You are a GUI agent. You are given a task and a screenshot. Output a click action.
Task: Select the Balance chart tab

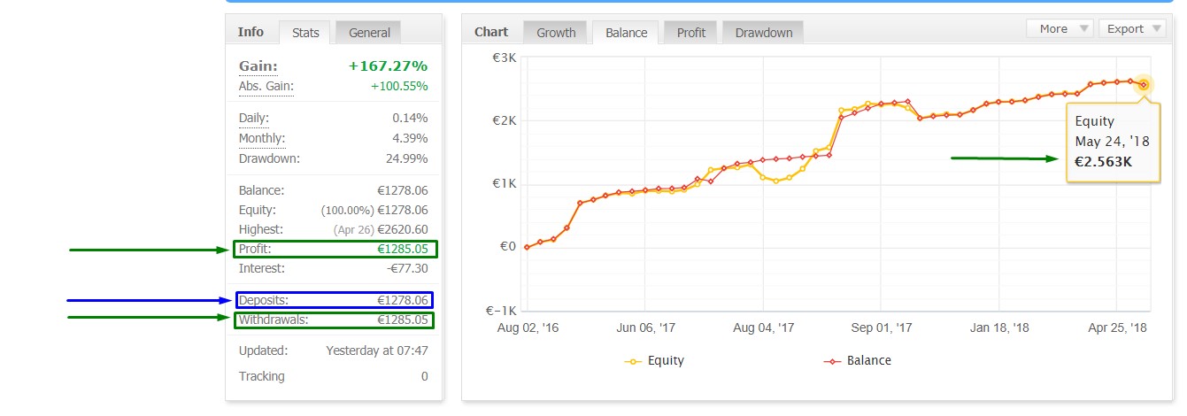[626, 33]
